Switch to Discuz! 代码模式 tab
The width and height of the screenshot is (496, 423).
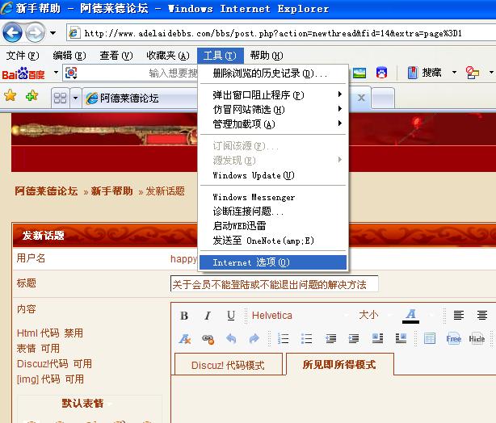(x=228, y=365)
